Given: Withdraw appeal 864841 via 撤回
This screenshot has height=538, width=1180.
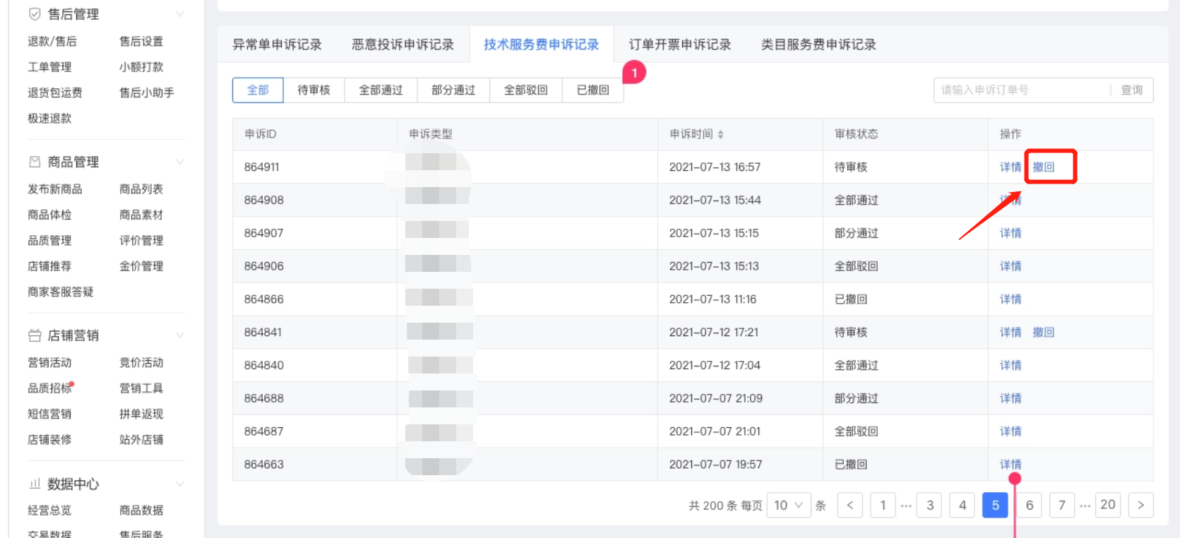Looking at the screenshot, I should click(1044, 333).
